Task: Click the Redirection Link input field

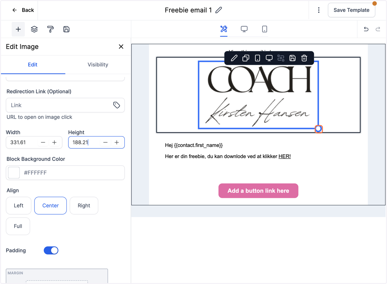Action: [65, 105]
